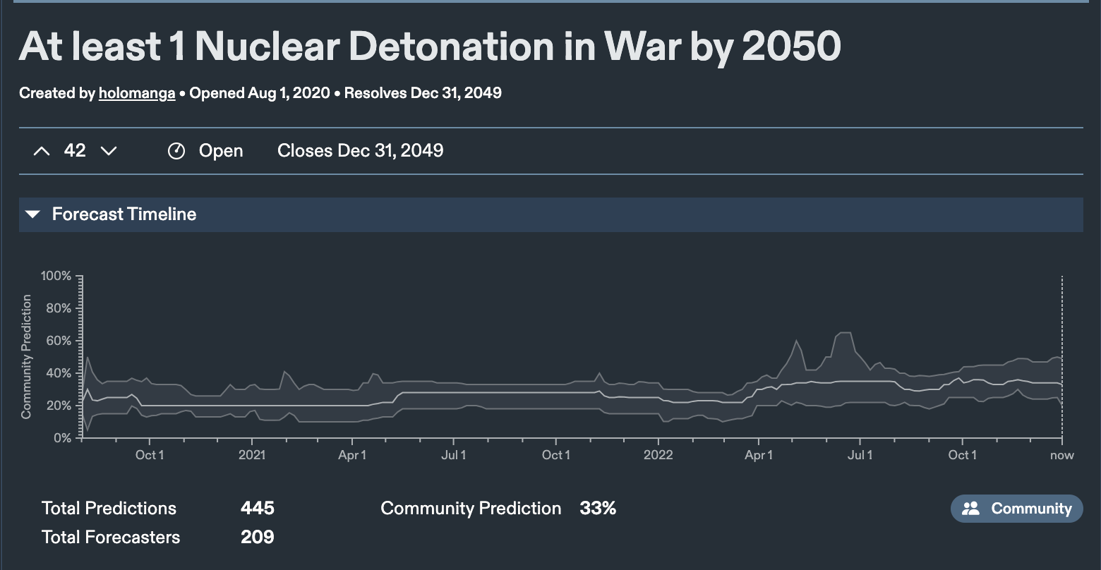
Task: Click the Community Prediction 33% value
Action: 598,509
